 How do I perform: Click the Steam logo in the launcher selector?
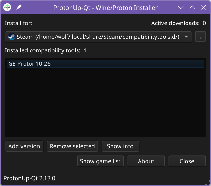click(x=12, y=37)
